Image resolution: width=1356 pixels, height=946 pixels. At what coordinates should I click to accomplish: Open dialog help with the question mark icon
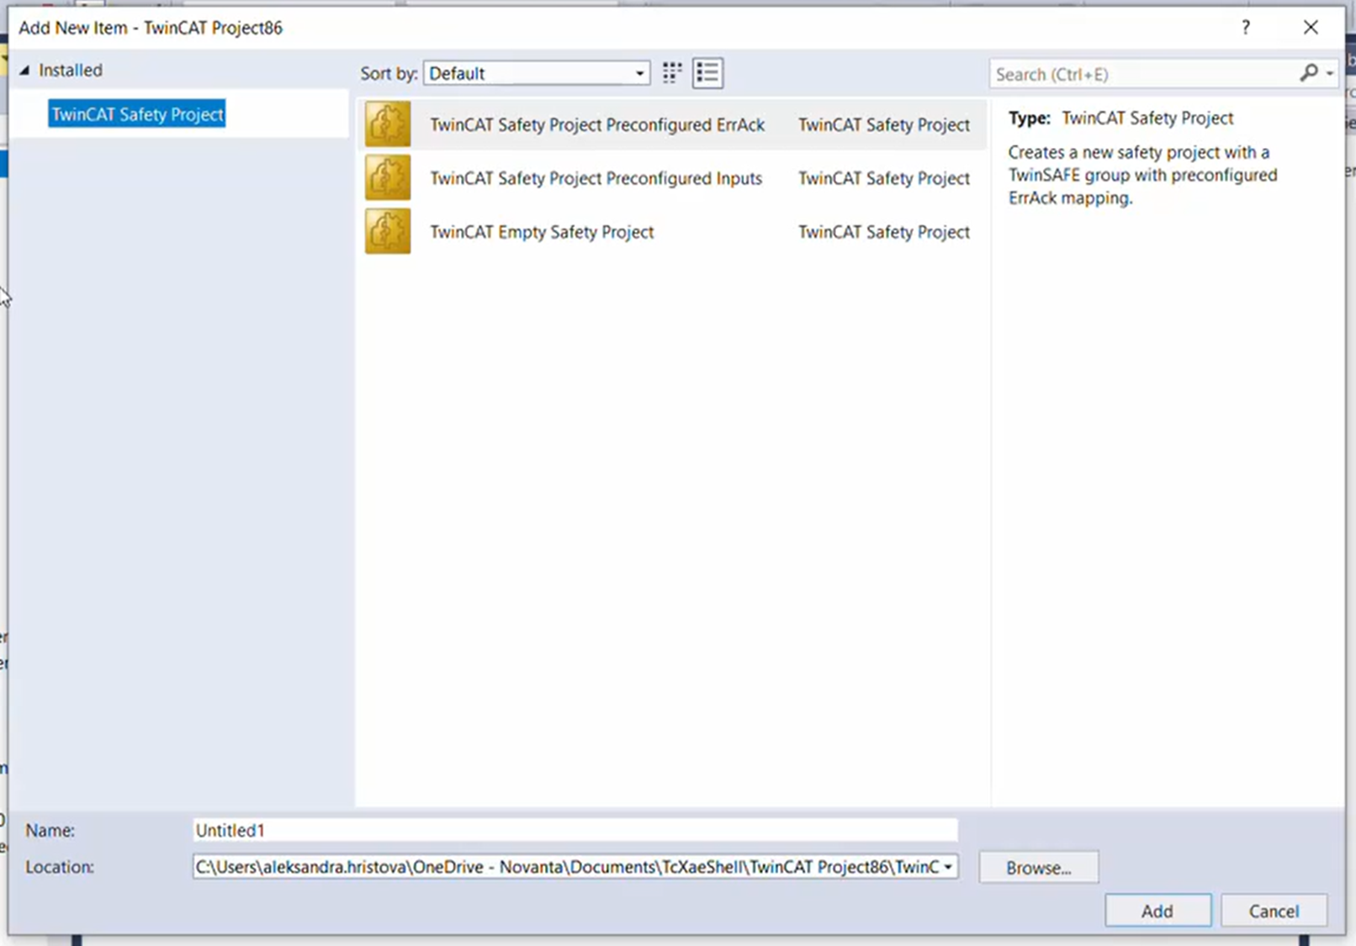tap(1246, 27)
